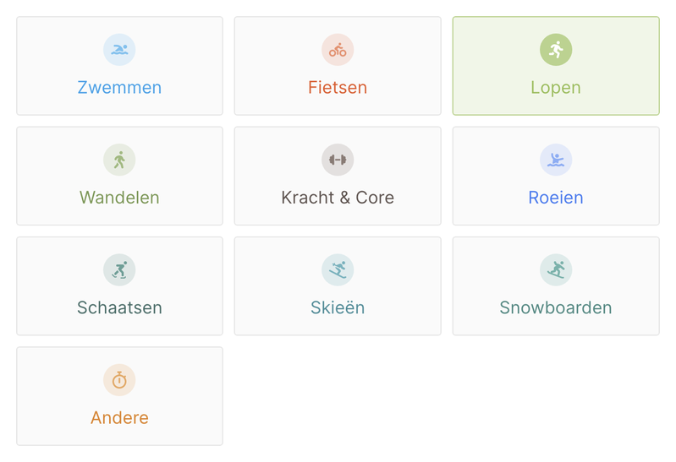Select the Kracht & Core label
676x462 pixels.
pyautogui.click(x=338, y=198)
